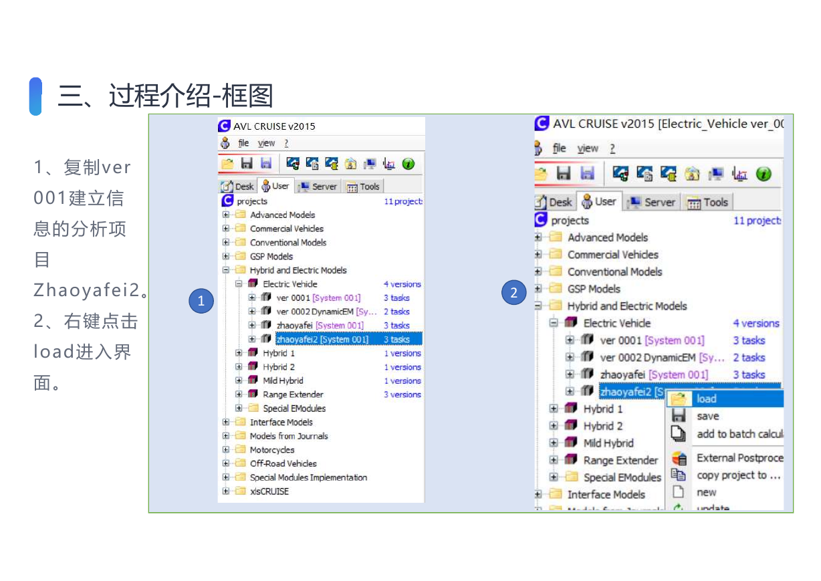Click the user home folder icon in left toolbar
821x581 pixels.
click(x=350, y=164)
